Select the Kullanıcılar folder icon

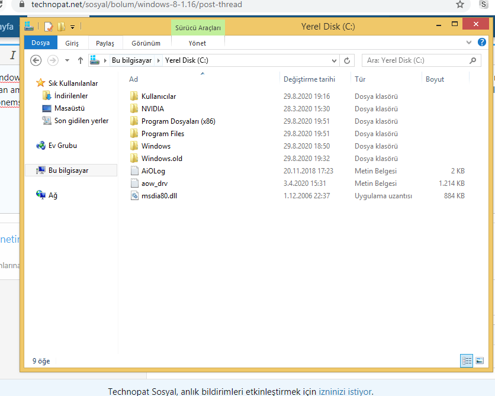pyautogui.click(x=134, y=96)
